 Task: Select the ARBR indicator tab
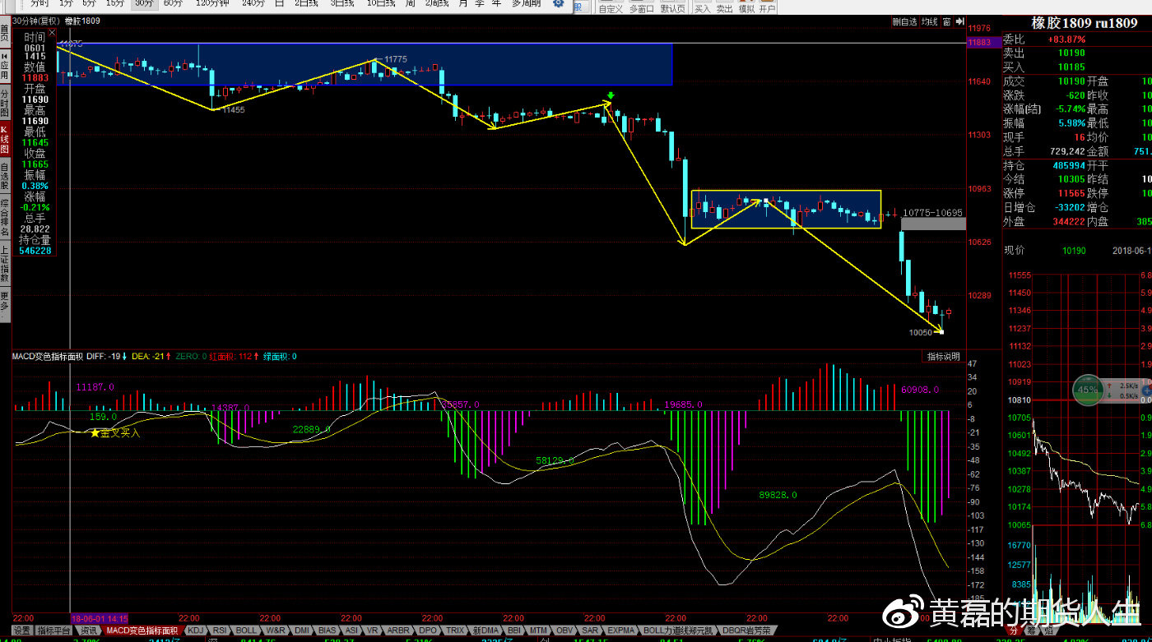click(x=398, y=630)
